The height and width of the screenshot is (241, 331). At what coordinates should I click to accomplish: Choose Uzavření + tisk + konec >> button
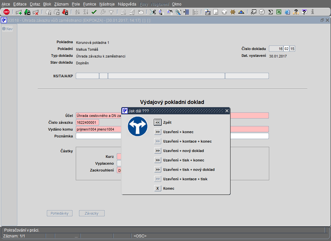pos(157,160)
